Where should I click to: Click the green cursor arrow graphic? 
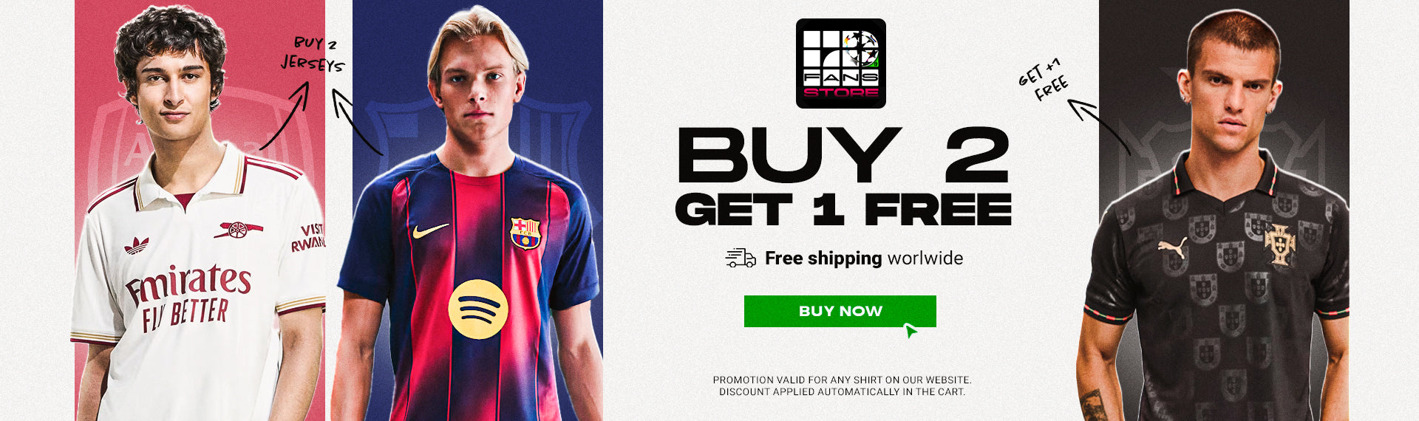(911, 330)
